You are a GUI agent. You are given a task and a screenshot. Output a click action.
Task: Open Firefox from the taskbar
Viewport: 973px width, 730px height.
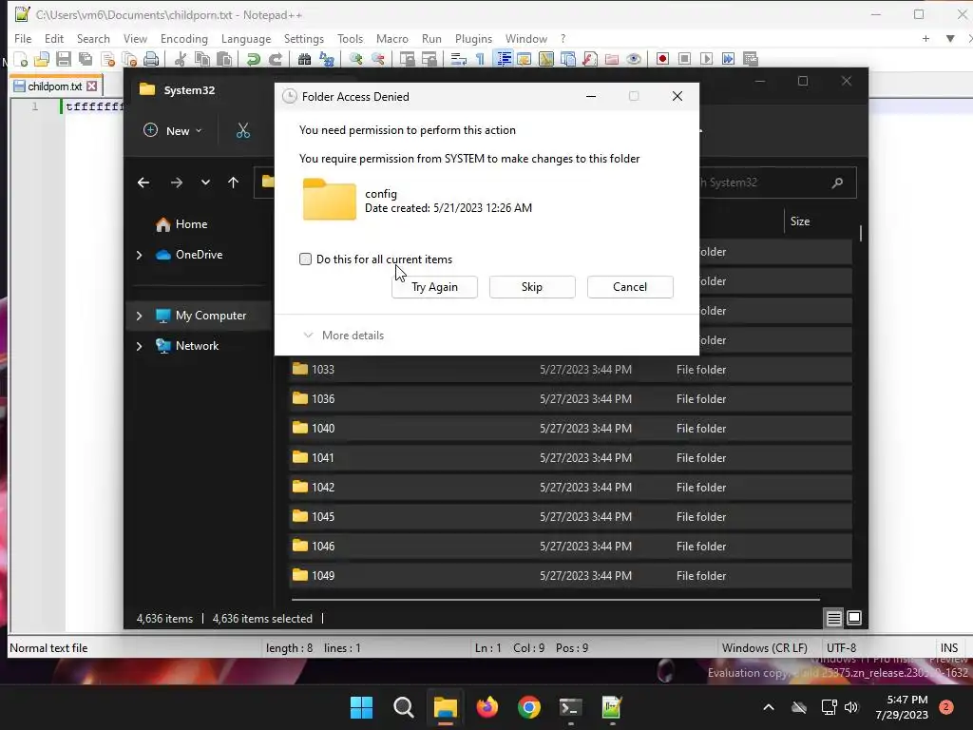click(487, 707)
